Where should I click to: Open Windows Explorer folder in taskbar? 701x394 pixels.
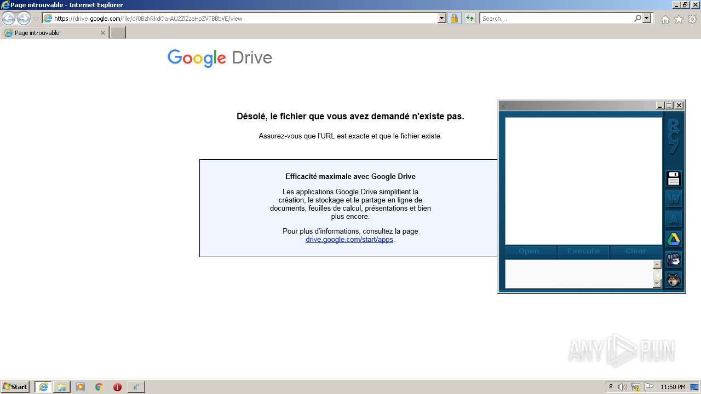[x=62, y=387]
